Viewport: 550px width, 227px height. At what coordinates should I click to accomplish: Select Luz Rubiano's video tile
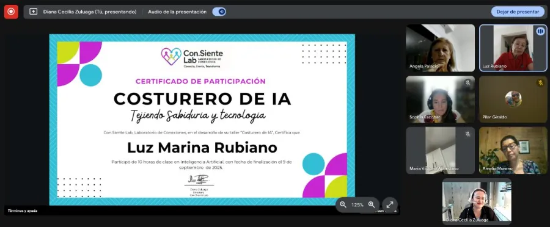click(x=513, y=48)
